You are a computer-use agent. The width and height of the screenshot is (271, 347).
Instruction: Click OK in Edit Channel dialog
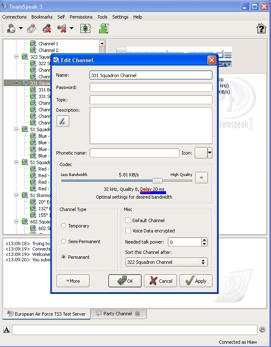[125, 281]
